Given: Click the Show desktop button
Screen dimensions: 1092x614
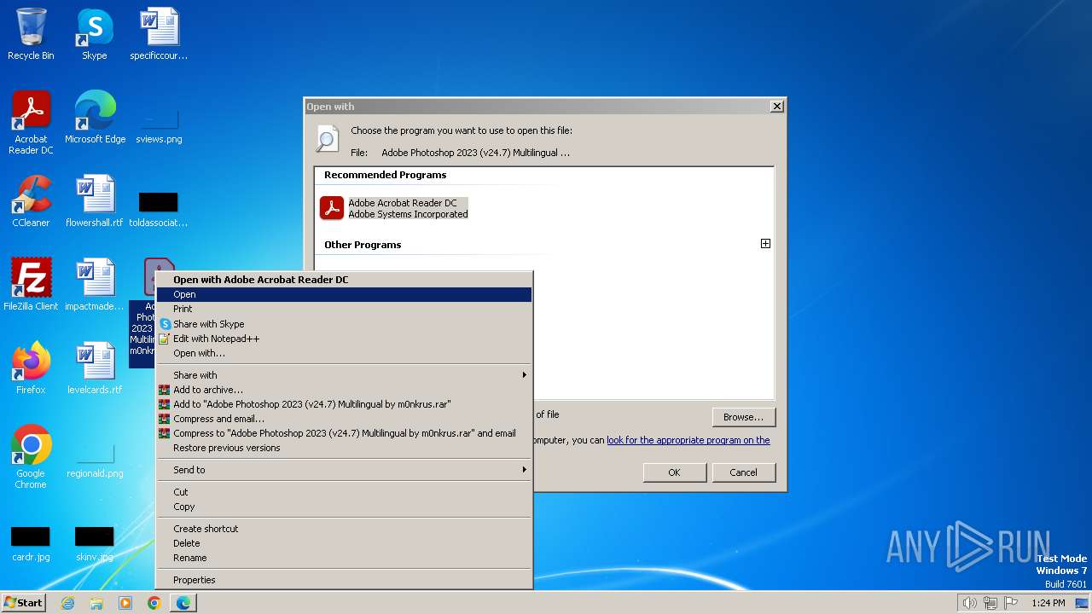Looking at the screenshot, I should point(1082,603).
